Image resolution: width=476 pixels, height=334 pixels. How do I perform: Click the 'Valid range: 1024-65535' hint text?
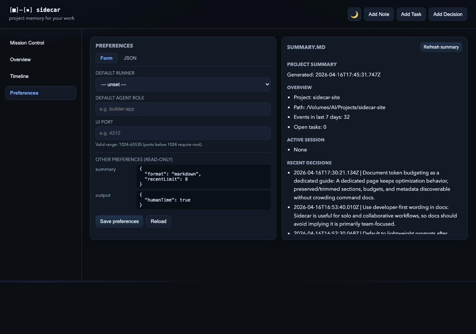pyautogui.click(x=149, y=145)
